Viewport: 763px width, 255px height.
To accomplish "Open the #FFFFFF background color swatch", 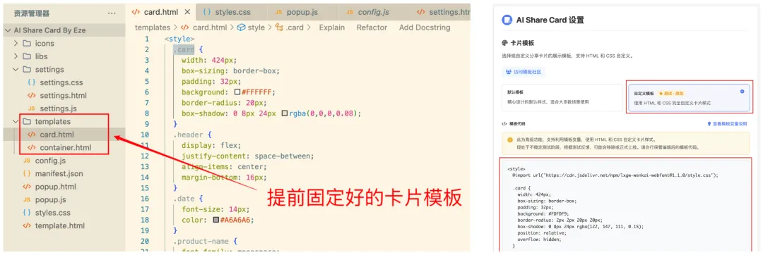I will click(x=237, y=92).
